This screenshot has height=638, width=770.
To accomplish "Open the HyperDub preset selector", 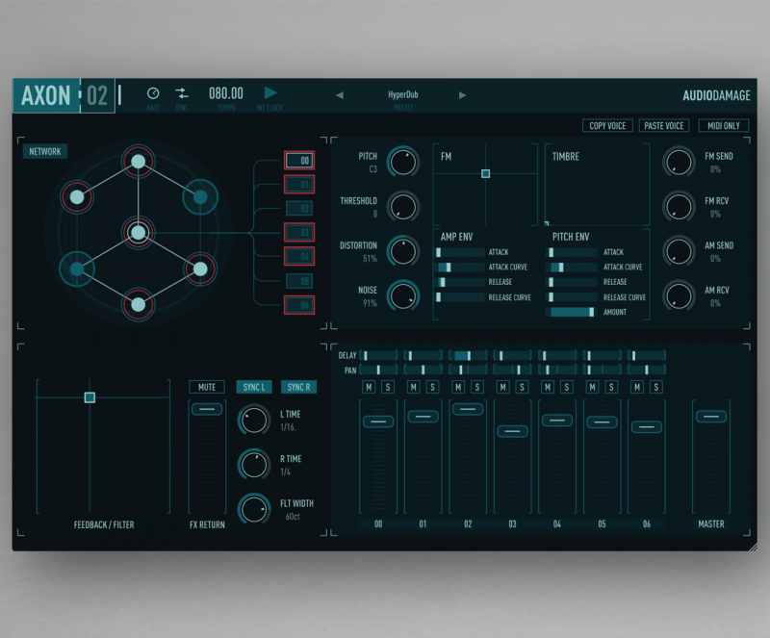I will tap(402, 95).
